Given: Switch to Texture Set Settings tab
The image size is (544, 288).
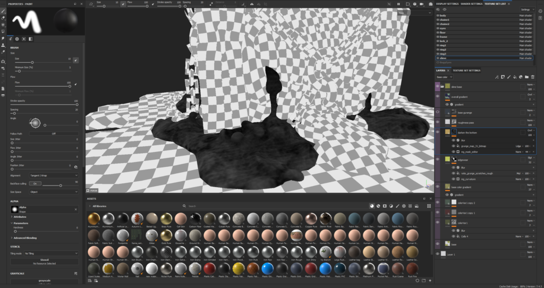Looking at the screenshot, I should coord(466,71).
